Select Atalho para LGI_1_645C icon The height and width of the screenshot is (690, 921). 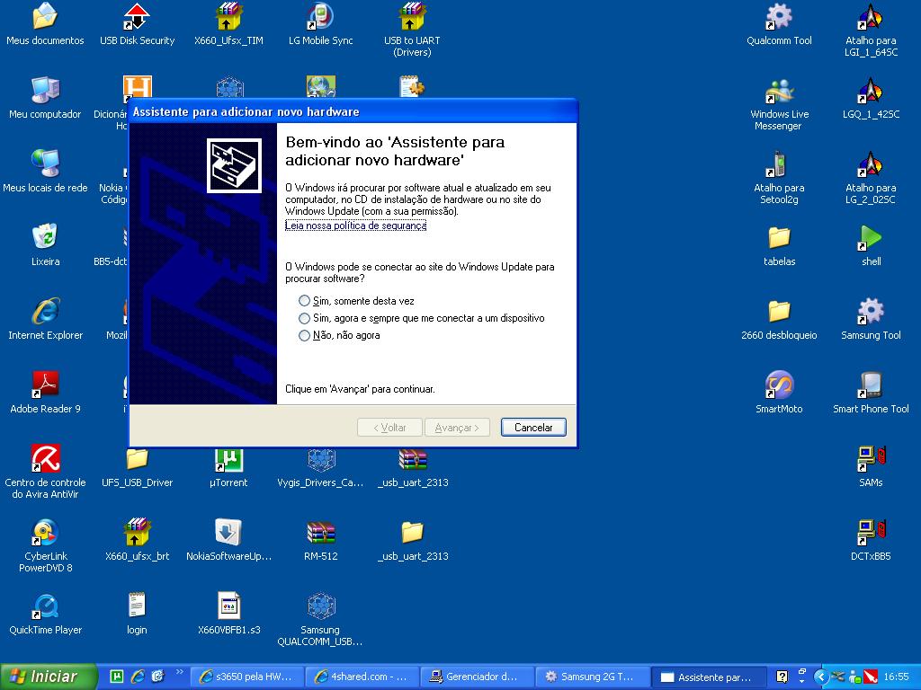tap(871, 30)
